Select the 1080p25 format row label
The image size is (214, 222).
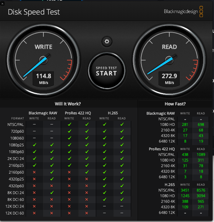[16, 145]
